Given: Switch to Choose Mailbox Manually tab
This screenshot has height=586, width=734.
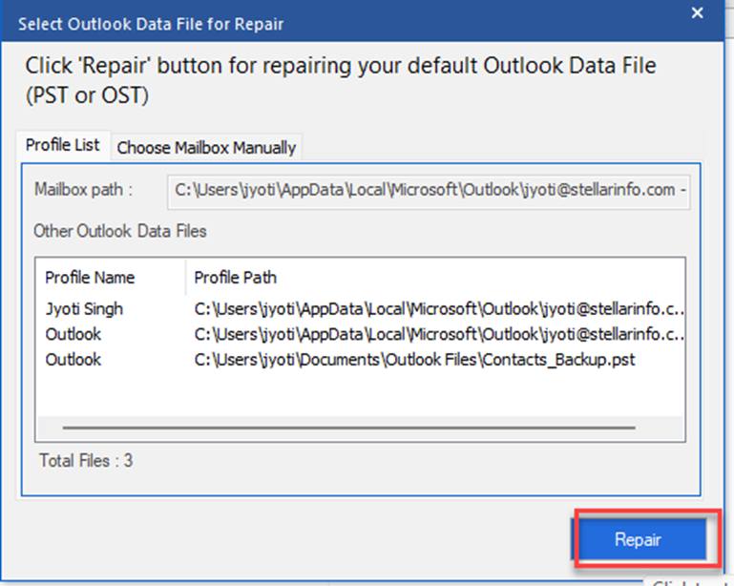Looking at the screenshot, I should click(206, 147).
